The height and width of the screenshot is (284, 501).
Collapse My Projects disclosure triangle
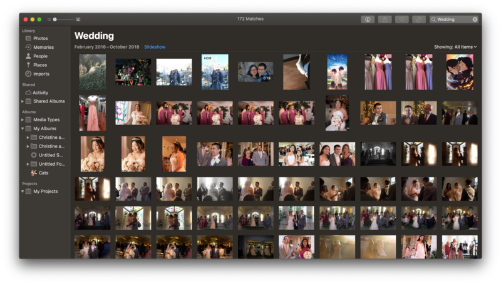point(23,191)
